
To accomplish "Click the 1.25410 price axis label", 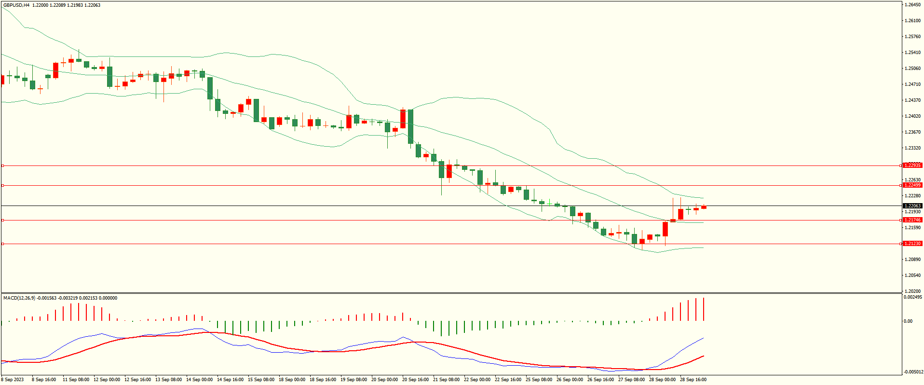I will click(912, 53).
